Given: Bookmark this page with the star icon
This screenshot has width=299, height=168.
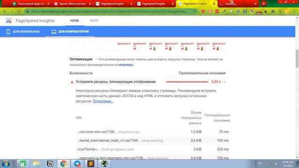Looking at the screenshot, I should click(194, 11).
